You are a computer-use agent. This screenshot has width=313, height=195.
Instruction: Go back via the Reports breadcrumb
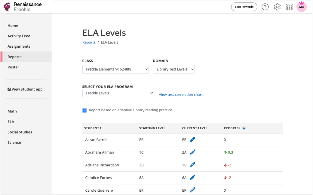[x=89, y=42]
